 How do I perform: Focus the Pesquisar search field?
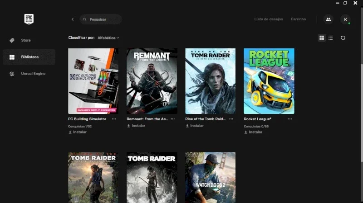point(101,19)
